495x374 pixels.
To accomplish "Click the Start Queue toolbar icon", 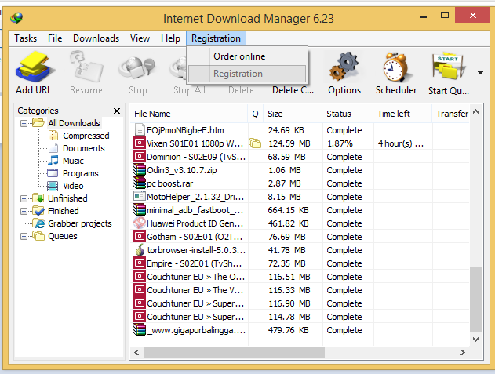I will (449, 67).
